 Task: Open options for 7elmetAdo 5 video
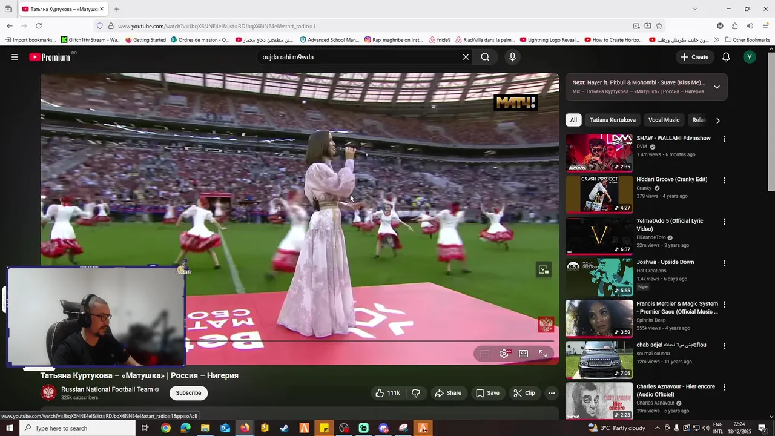[724, 222]
